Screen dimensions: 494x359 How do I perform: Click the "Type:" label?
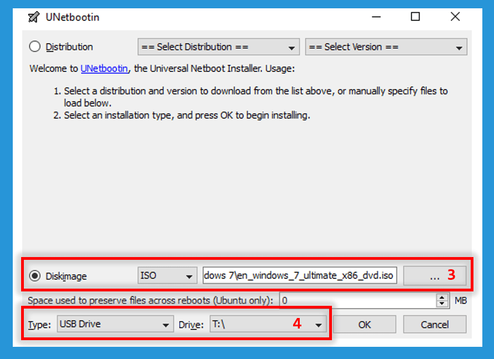(39, 325)
